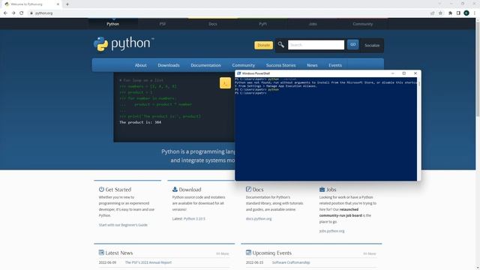Open Chrome profile avatar

click(x=466, y=13)
